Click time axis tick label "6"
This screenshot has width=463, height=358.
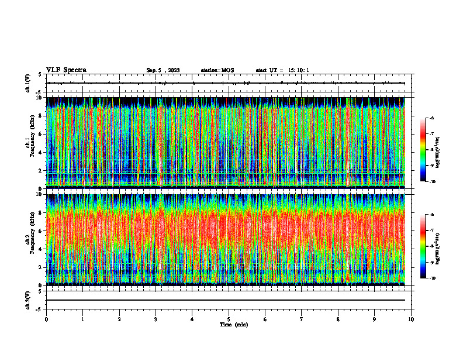265,319
